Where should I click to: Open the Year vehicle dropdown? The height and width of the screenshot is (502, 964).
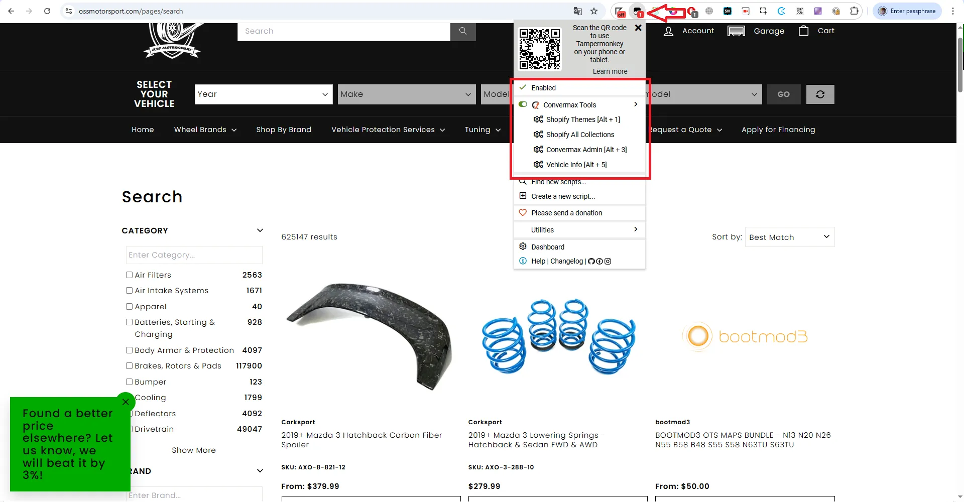tap(263, 94)
